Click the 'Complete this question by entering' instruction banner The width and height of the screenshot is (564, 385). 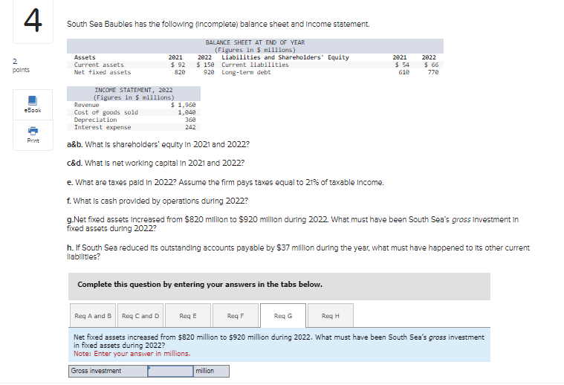click(279, 286)
